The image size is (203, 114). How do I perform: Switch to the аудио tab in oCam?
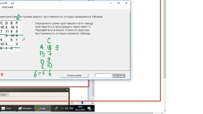[x=3, y=95]
